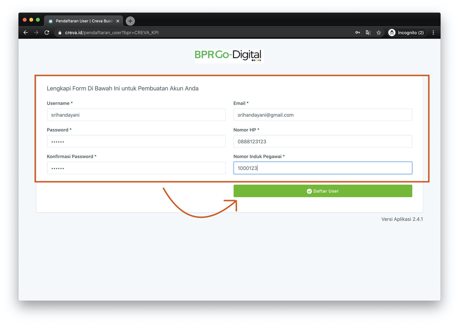The width and height of the screenshot is (459, 325).
Task: Click the browser forward arrow
Action: [x=36, y=33]
